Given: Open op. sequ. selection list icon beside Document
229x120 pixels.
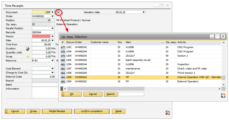Looking at the screenshot, I should point(58,12).
